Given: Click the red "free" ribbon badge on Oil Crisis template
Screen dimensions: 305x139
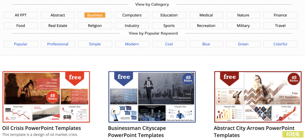Looking at the screenshot, I should pyautogui.click(x=75, y=79).
